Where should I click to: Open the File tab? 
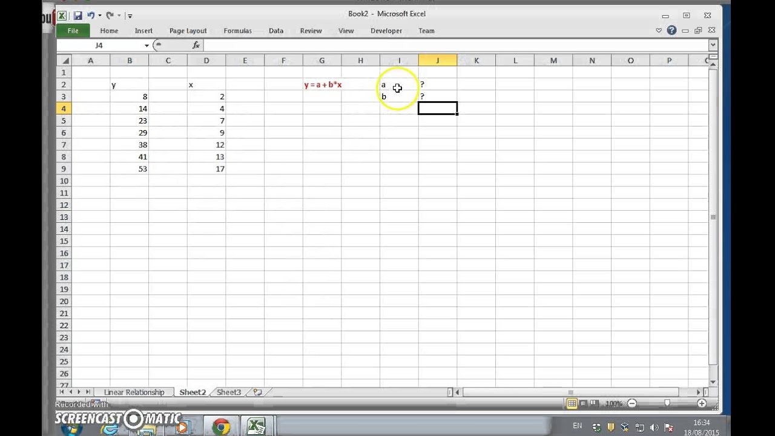click(x=73, y=31)
